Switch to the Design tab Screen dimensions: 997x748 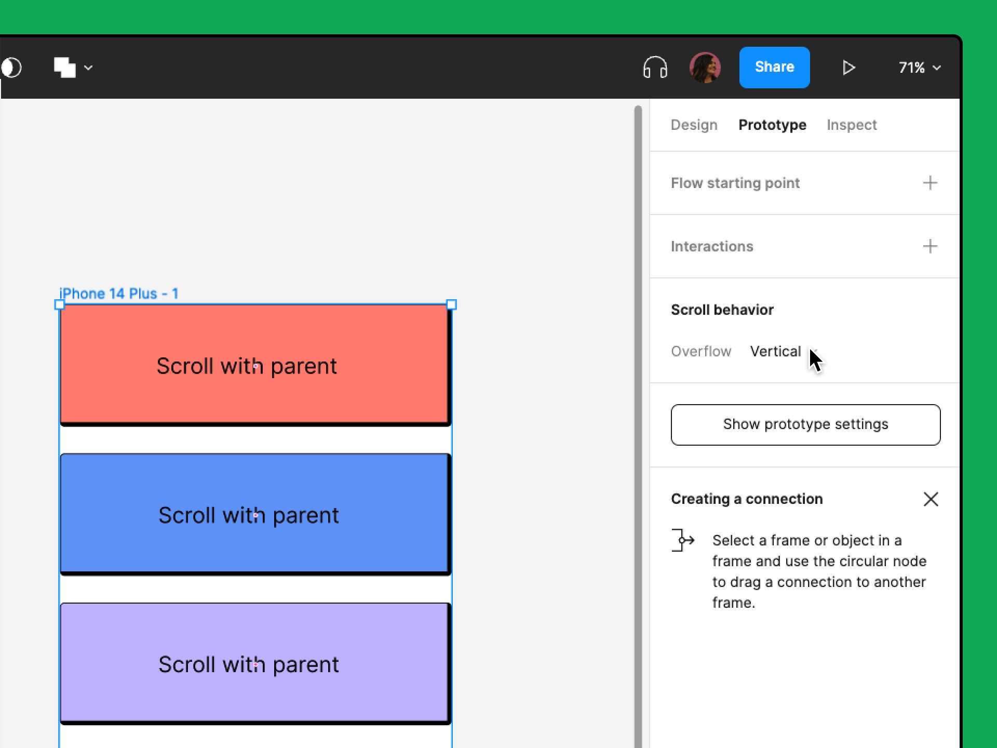(694, 124)
